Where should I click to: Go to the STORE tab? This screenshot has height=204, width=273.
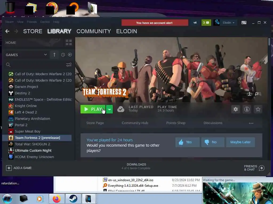[x=33, y=31]
